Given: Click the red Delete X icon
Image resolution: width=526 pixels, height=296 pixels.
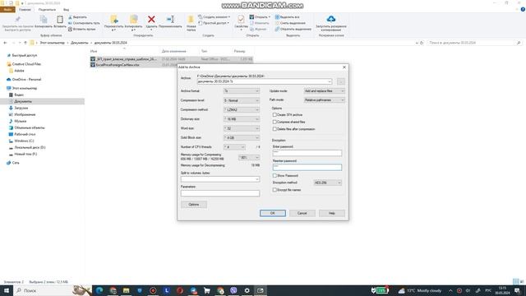Looking at the screenshot, I should pyautogui.click(x=151, y=20).
